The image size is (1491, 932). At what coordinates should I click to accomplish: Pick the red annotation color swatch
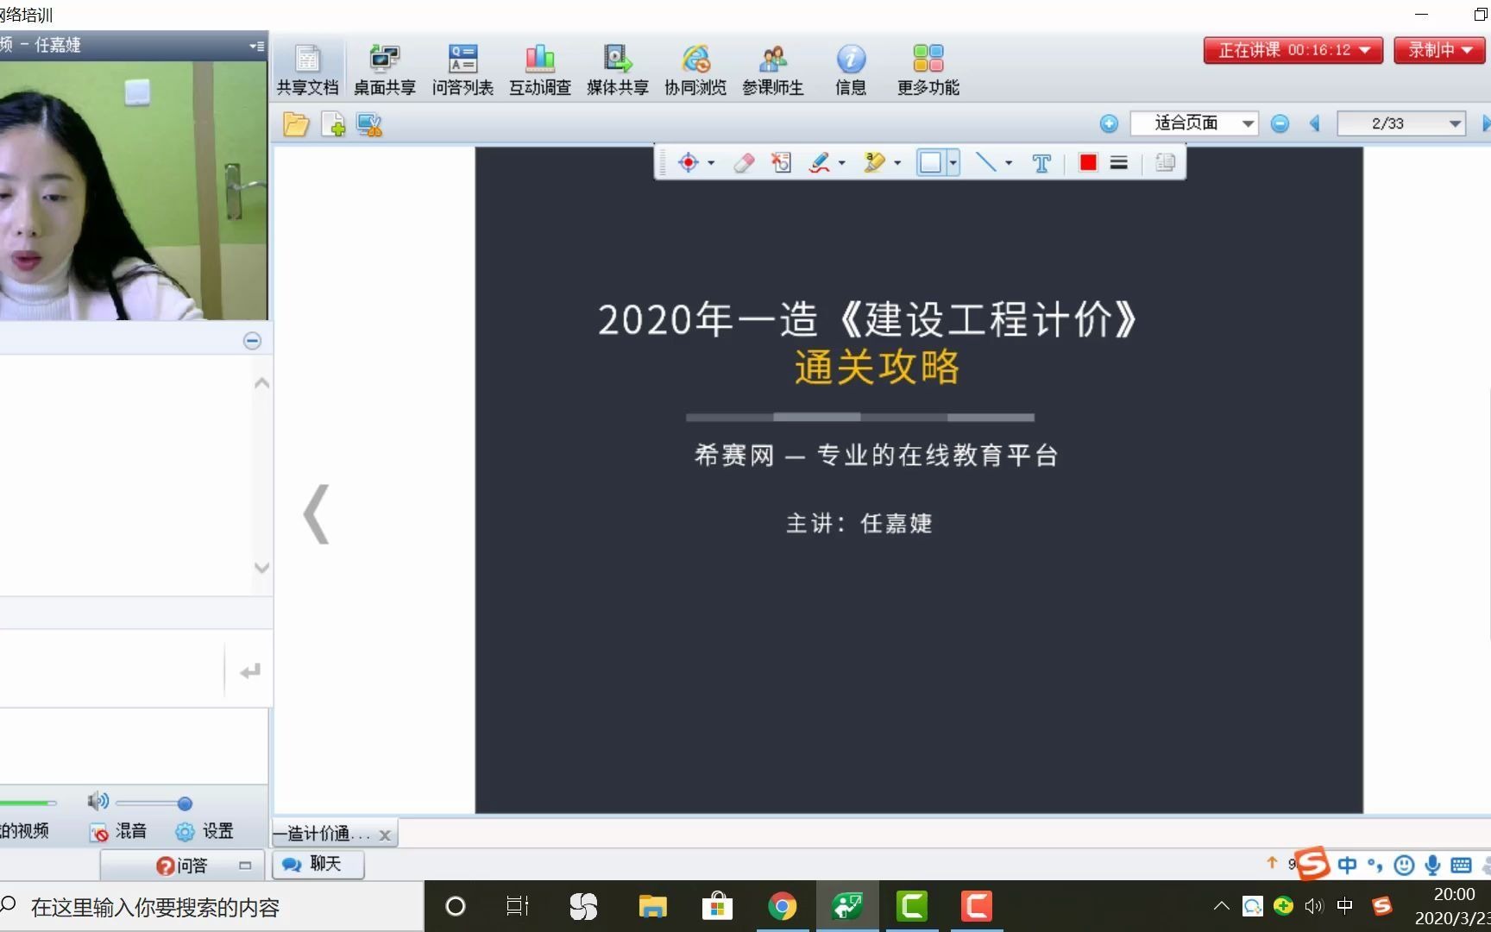[1088, 162]
